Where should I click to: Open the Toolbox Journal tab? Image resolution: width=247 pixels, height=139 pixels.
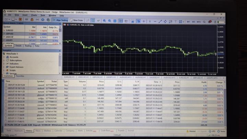(131, 130)
